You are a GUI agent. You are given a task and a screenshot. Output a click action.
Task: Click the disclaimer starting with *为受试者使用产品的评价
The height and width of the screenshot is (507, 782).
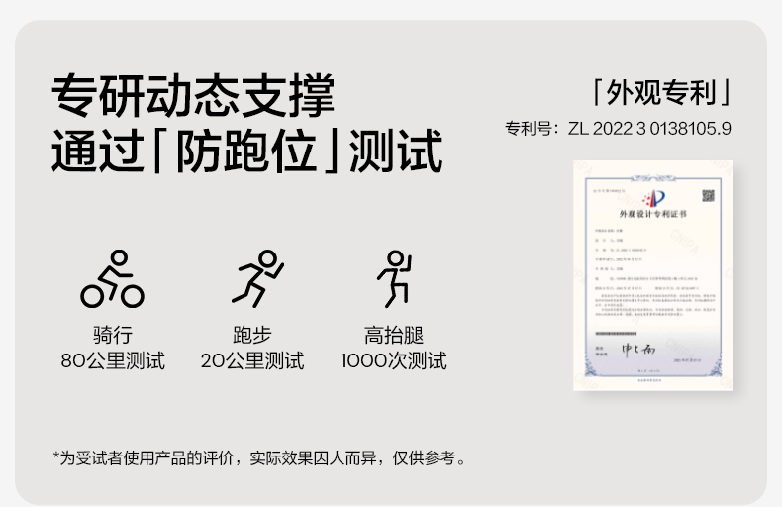click(x=259, y=457)
